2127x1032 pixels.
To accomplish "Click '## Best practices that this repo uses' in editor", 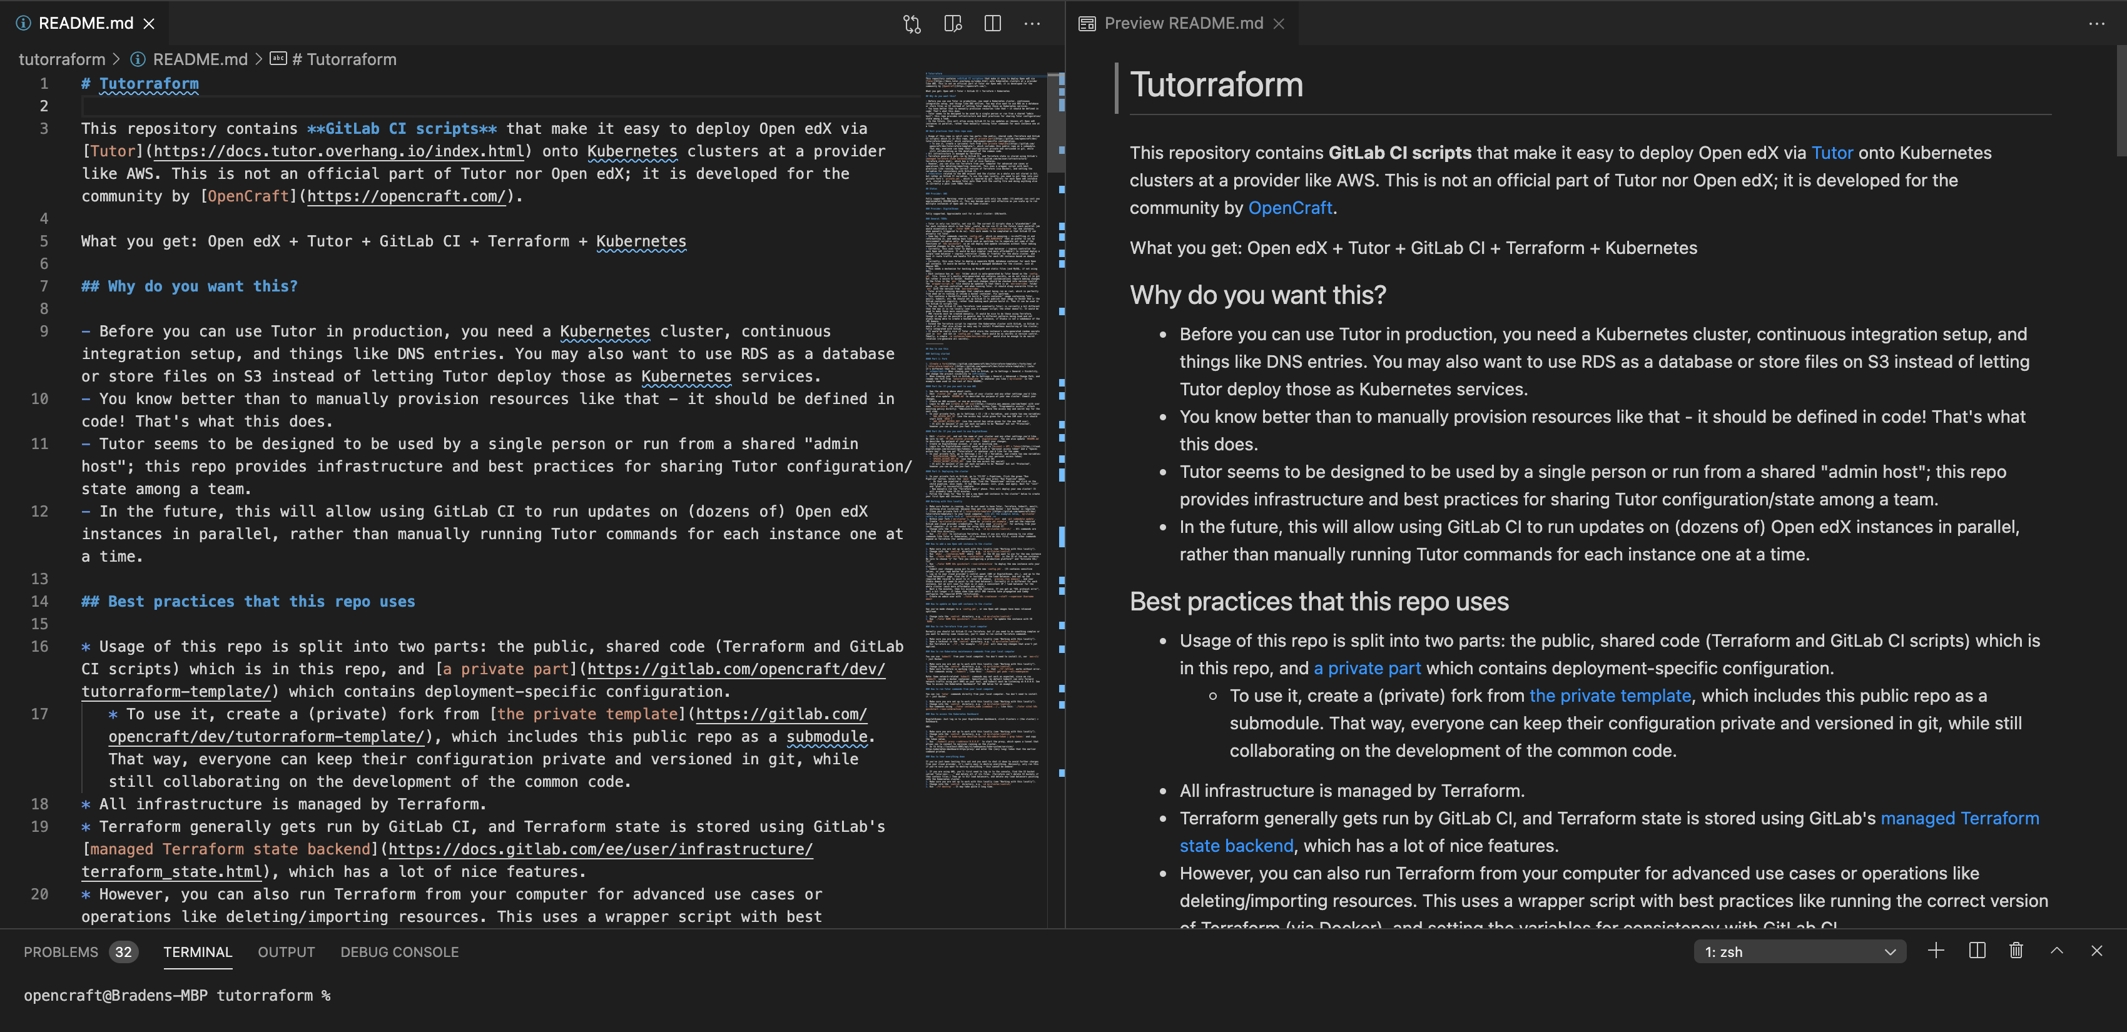I will click(x=248, y=602).
